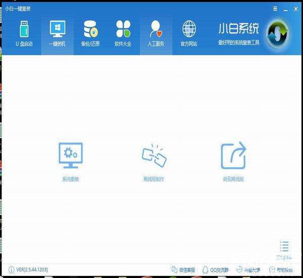The width and height of the screenshot is (303, 278).
Task: Minimize the 小白一键重装 window
Action: 286,9
